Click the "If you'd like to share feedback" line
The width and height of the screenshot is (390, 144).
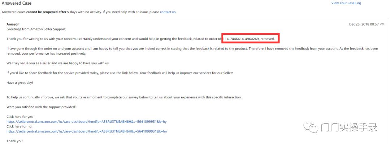[x=120, y=73]
